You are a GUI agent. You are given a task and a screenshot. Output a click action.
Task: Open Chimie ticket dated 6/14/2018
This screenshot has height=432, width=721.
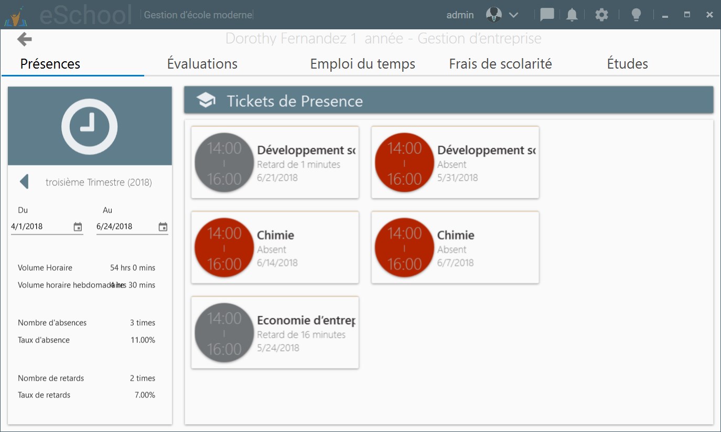[275, 247]
